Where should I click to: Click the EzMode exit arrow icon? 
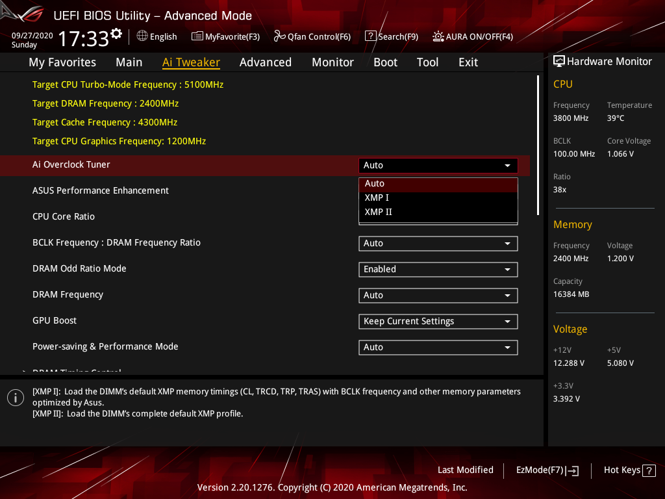coord(572,470)
